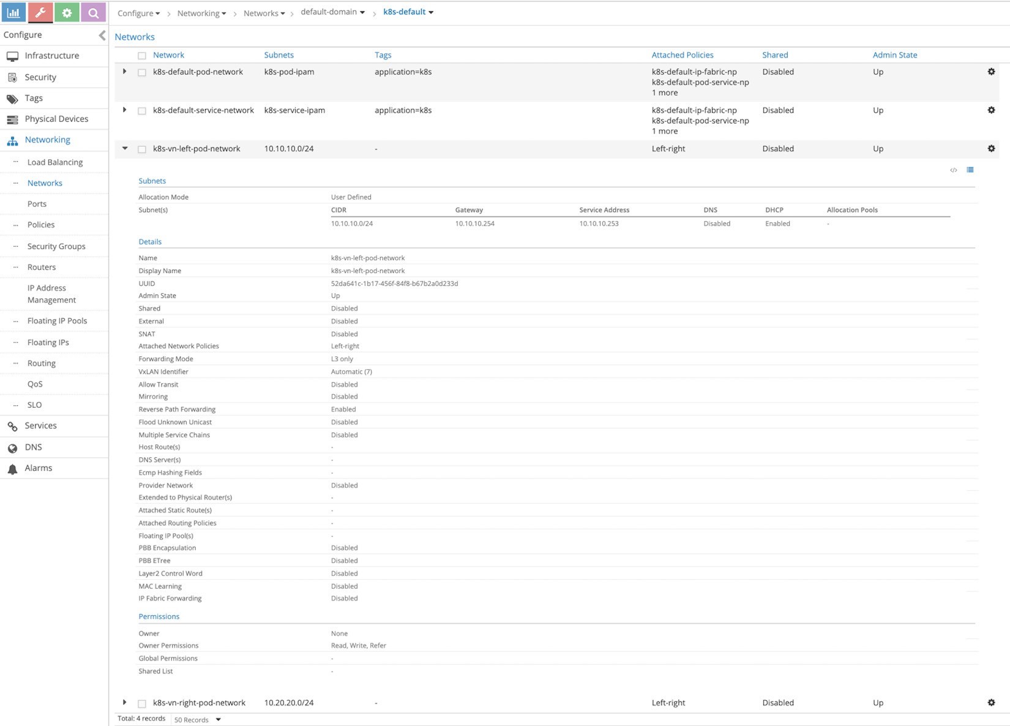Expand the k8s-default-service-network row
The width and height of the screenshot is (1010, 726).
click(125, 110)
